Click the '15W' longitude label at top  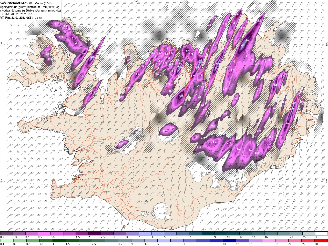point(271,1)
